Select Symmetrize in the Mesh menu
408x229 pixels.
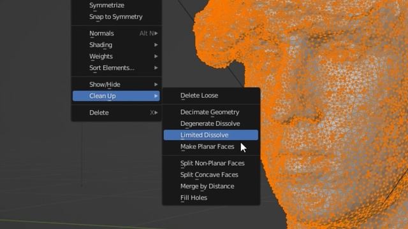click(116, 5)
